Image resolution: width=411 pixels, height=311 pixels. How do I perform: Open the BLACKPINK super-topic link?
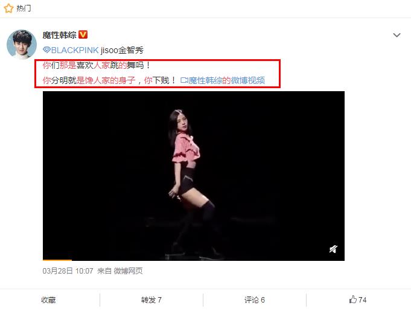74,50
